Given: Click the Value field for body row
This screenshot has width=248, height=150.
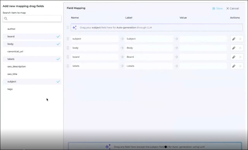Looking at the screenshot, I should (x=203, y=48).
